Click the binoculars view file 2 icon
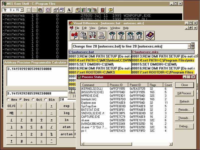Image resolution: width=200 pixels, height=150 pixels. pyautogui.click(x=121, y=36)
